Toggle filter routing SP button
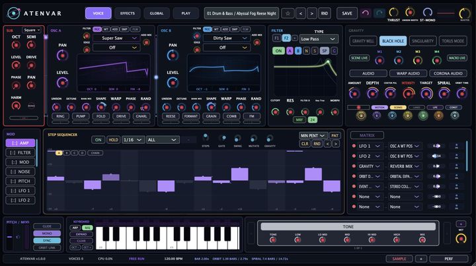The width and height of the screenshot is (476, 266). click(x=324, y=51)
